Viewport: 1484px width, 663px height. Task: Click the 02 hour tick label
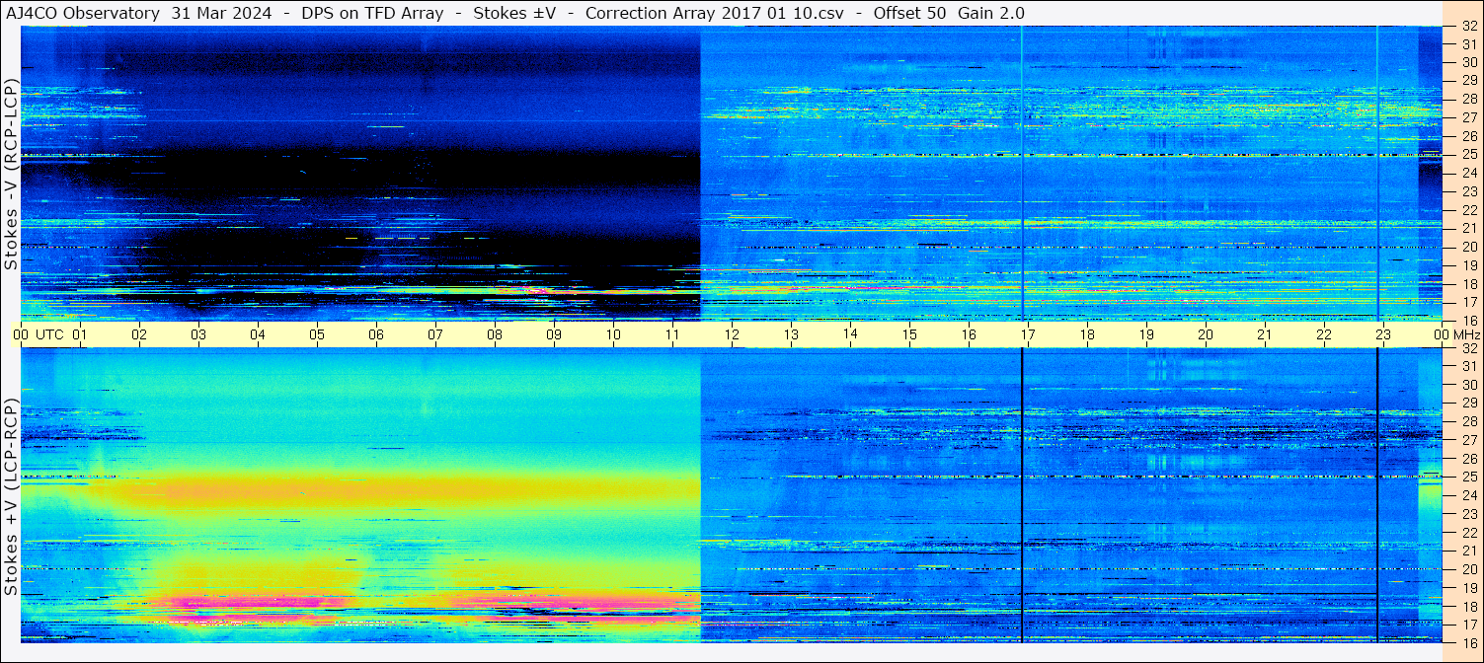tap(139, 334)
